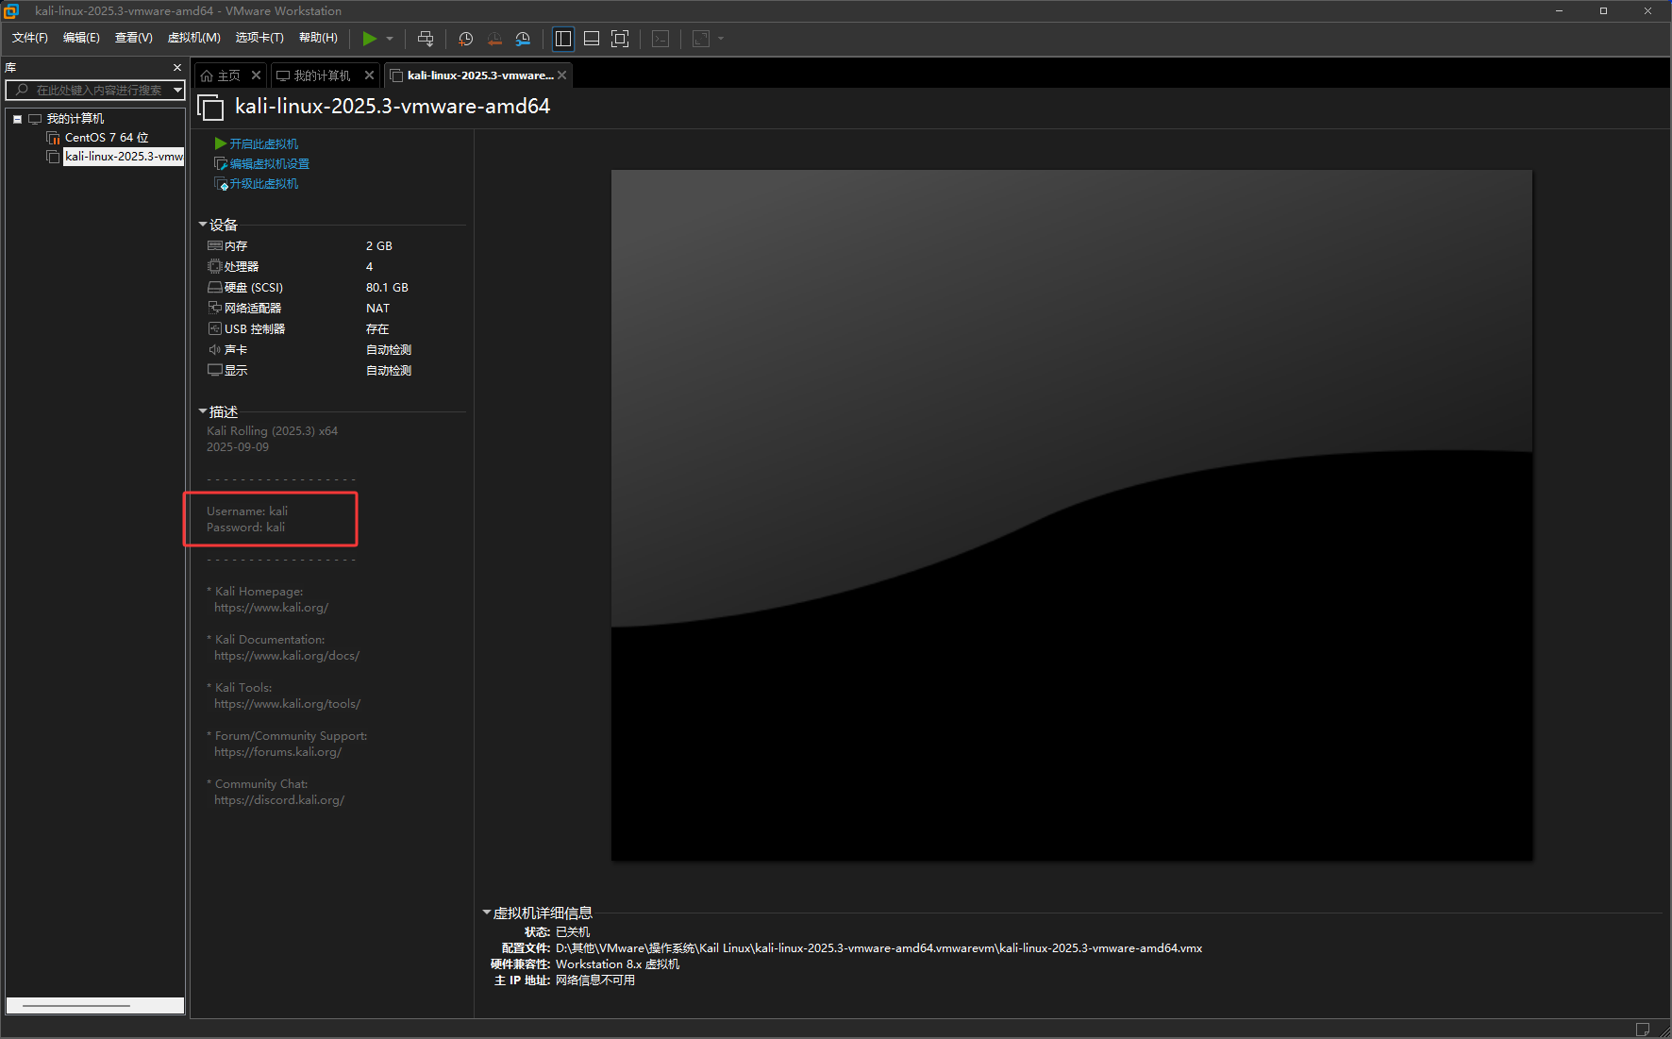The image size is (1672, 1039).
Task: Open the 虚拟机(M) menu
Action: (x=193, y=38)
